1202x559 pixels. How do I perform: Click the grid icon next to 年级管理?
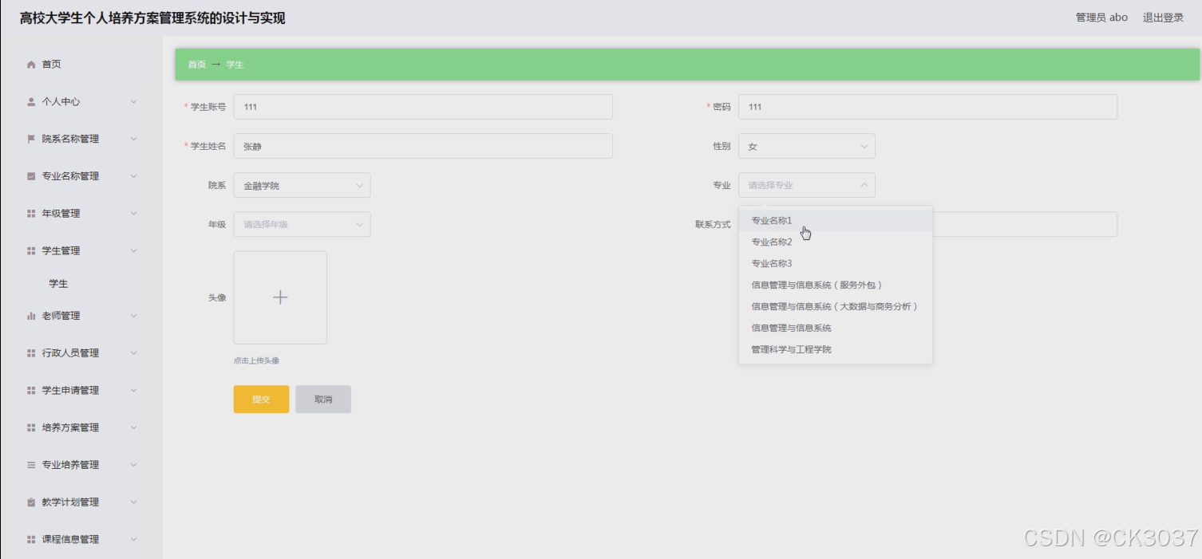tap(30, 213)
